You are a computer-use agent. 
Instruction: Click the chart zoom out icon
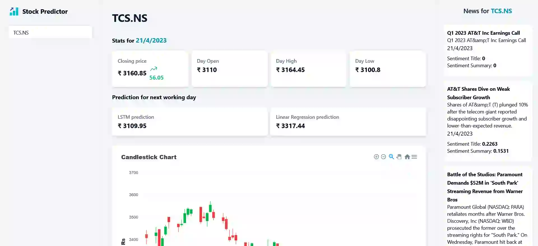pyautogui.click(x=383, y=157)
